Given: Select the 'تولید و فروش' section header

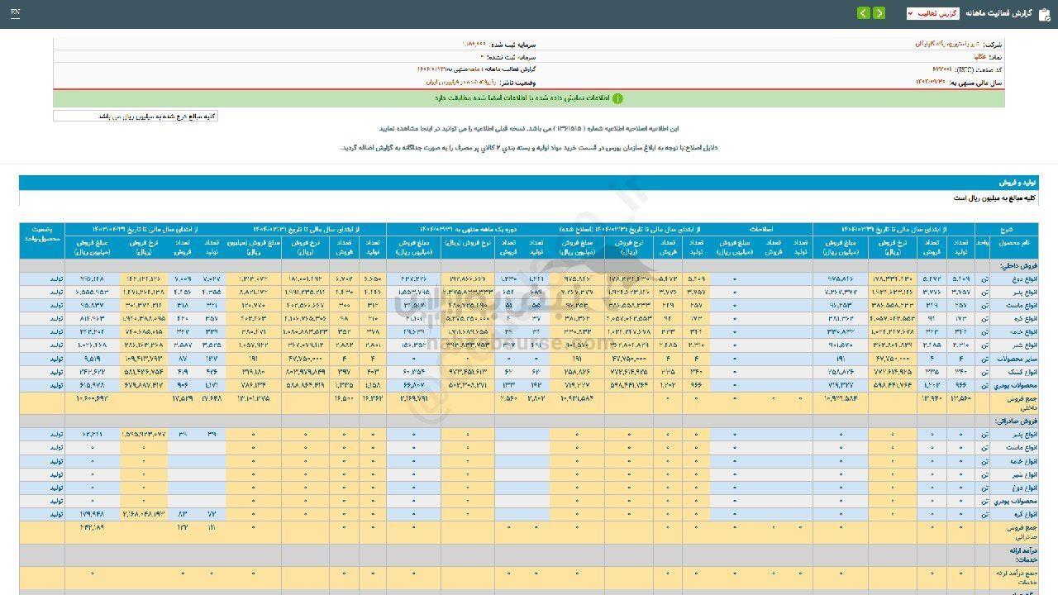Looking at the screenshot, I should [x=1018, y=182].
